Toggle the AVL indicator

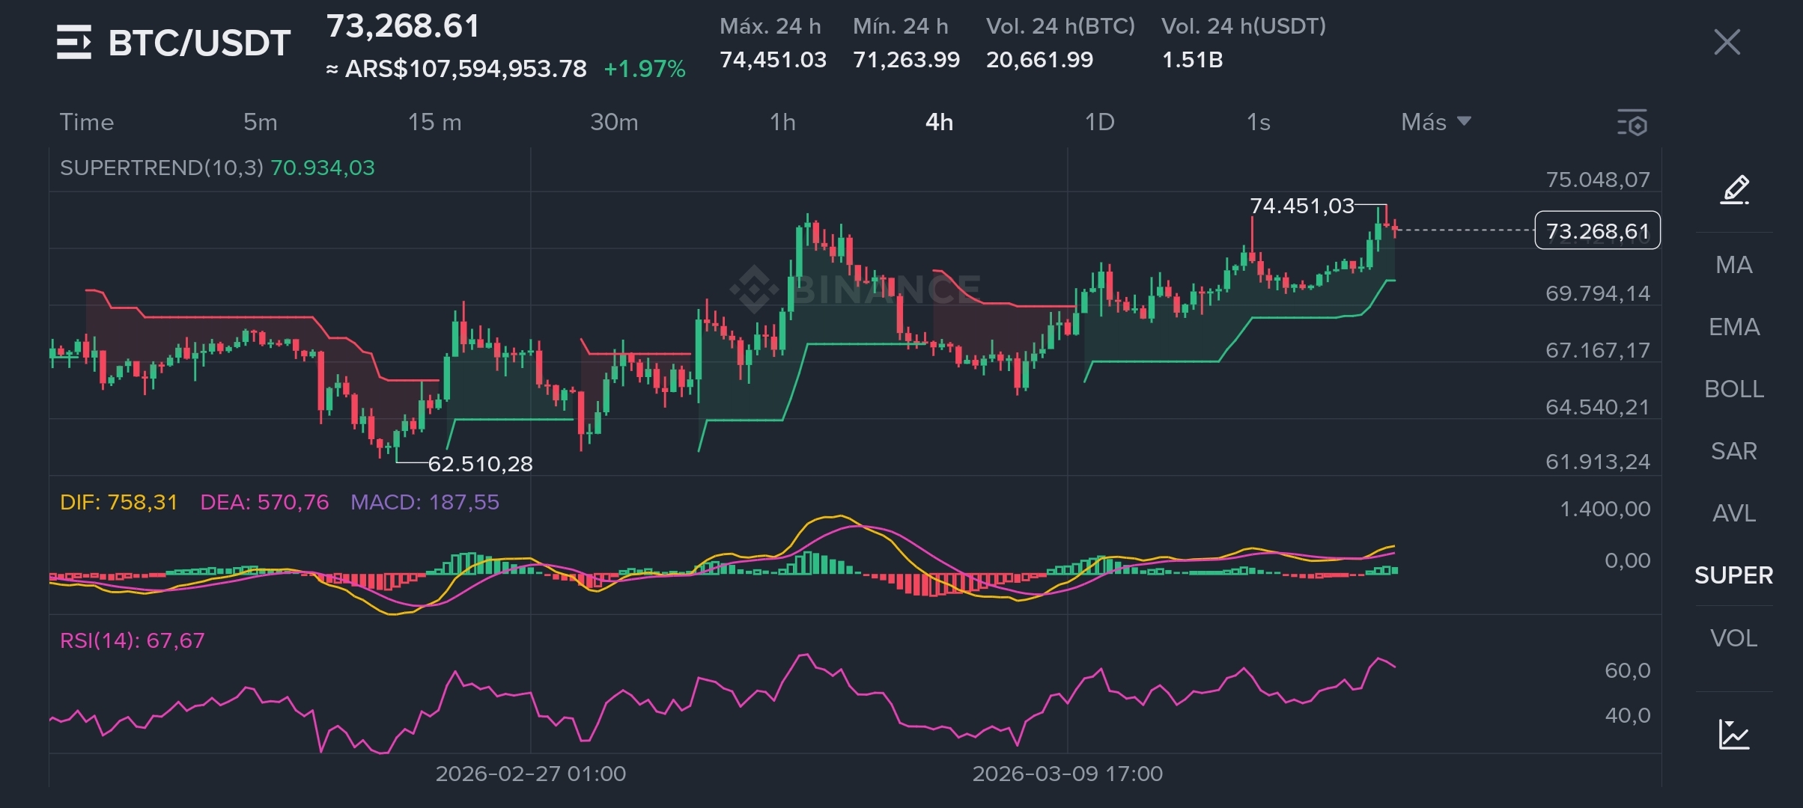click(1734, 513)
